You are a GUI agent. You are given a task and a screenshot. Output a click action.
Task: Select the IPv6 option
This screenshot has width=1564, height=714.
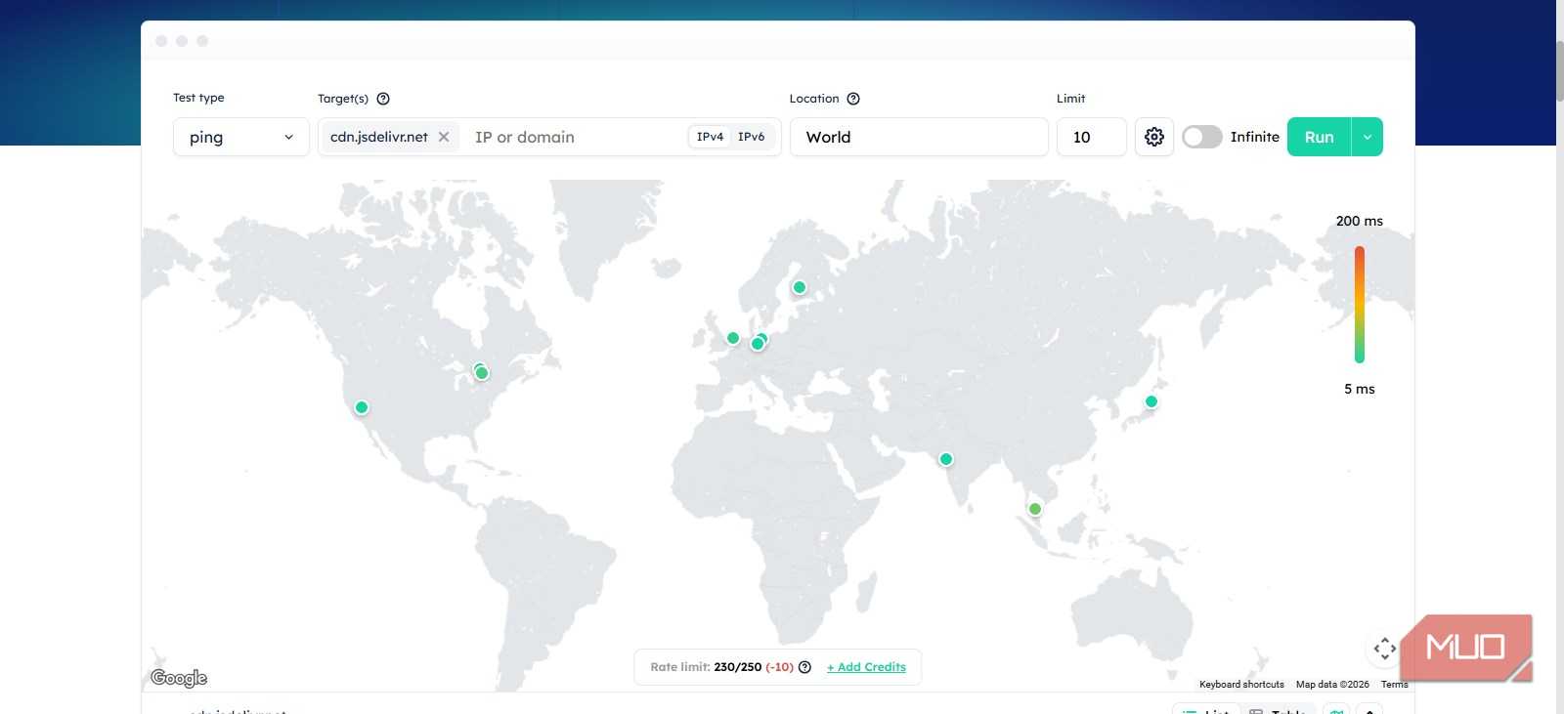[752, 137]
